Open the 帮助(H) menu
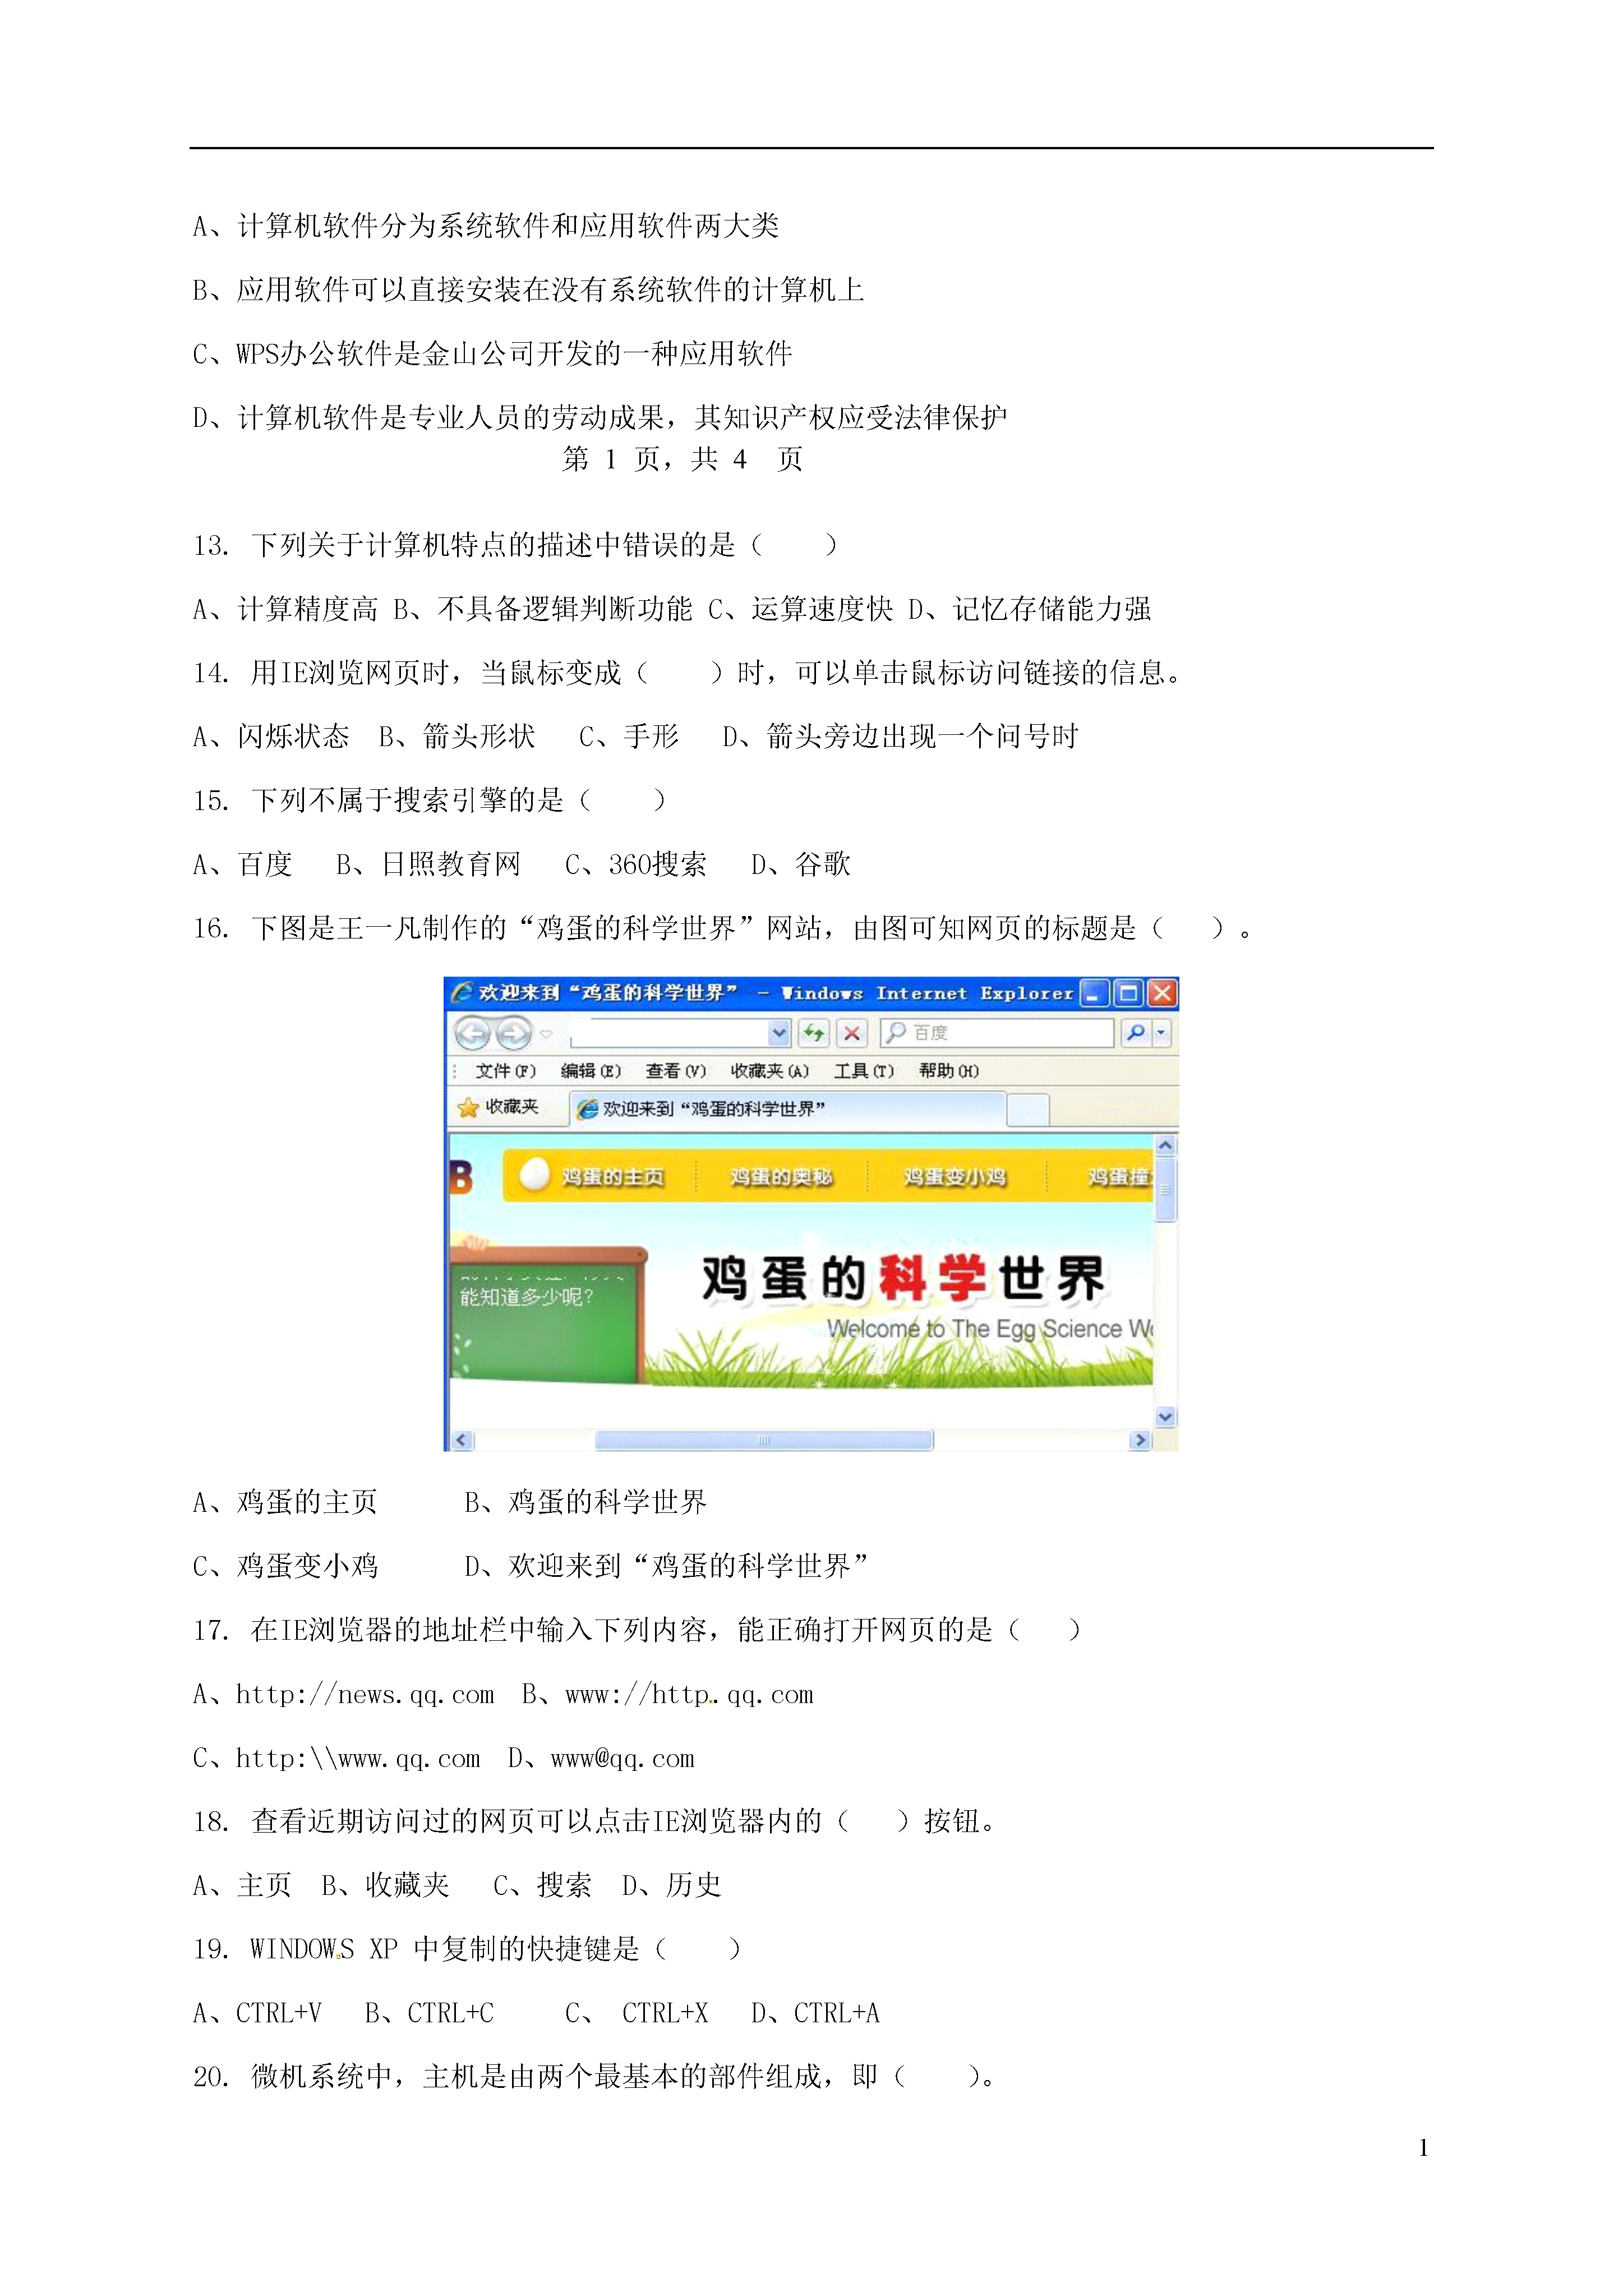1623x2296 pixels. tap(949, 1071)
